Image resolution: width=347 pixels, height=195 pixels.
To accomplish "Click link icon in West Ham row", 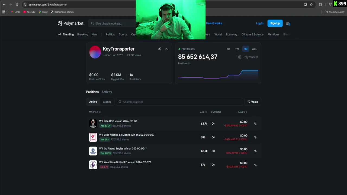I will pyautogui.click(x=255, y=165).
